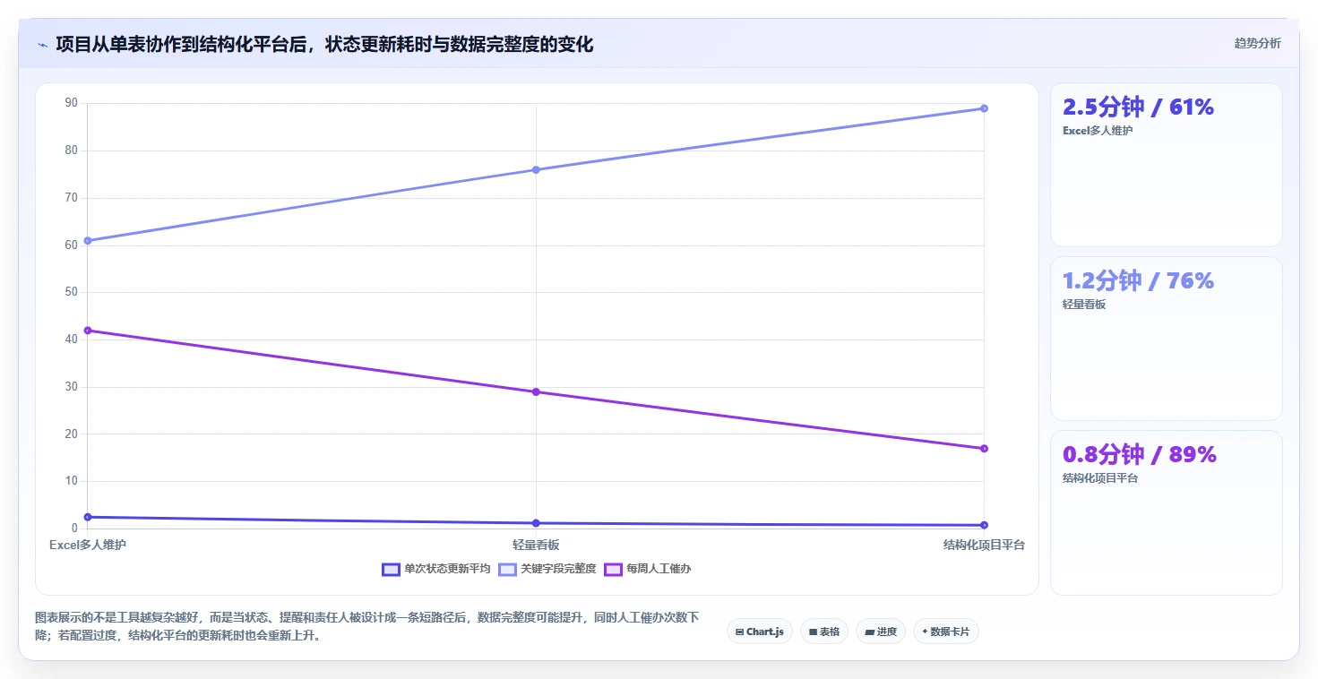Click the 轻量看板 label in the second card
The width and height of the screenshot is (1318, 679).
pyautogui.click(x=1084, y=305)
